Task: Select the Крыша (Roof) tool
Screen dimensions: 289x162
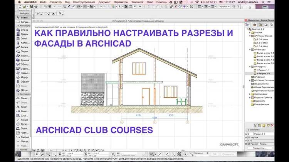Action: click(22, 60)
